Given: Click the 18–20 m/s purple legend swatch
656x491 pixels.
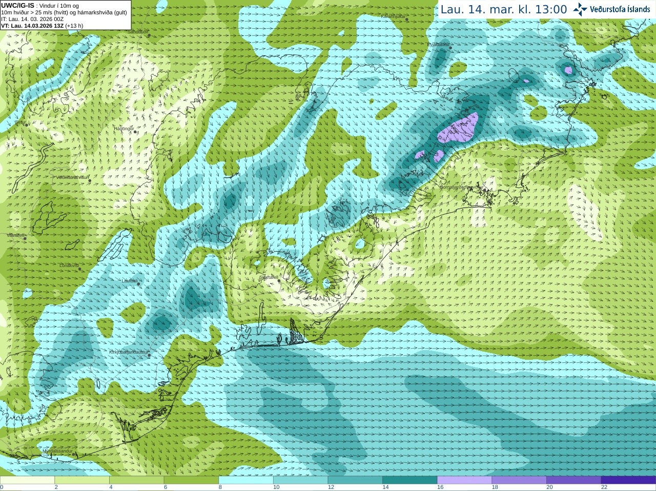Looking at the screenshot, I should point(519,480).
